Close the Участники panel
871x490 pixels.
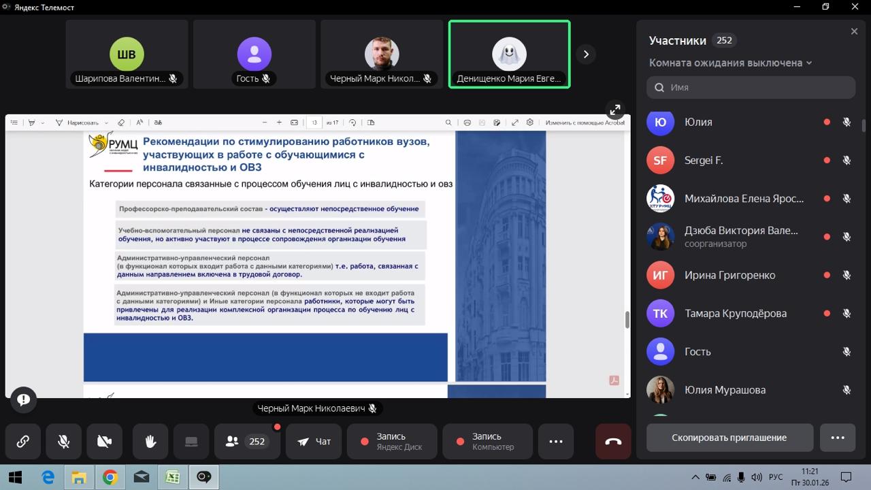point(854,31)
